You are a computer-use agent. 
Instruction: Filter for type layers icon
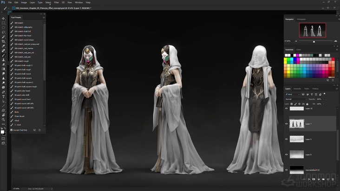[x=312, y=94]
